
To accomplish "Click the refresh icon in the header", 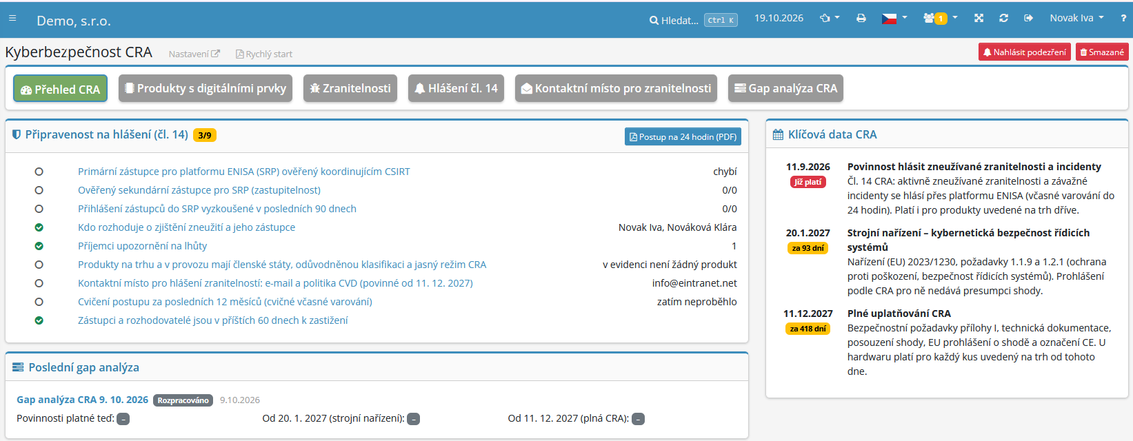I will click(1003, 19).
